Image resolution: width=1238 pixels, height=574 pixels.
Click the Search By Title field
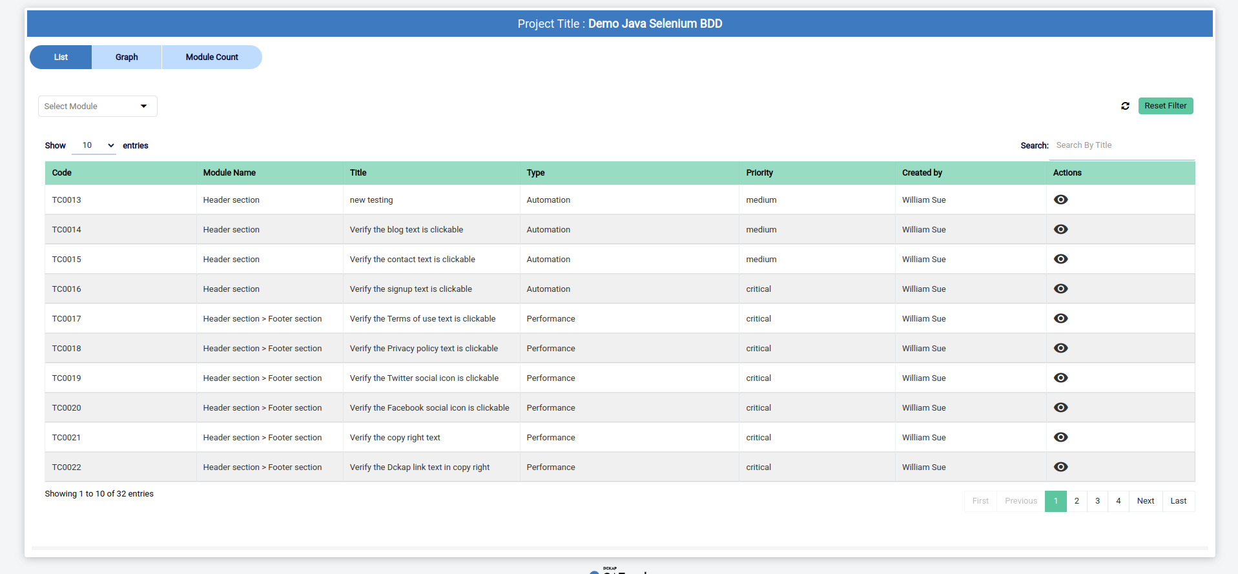pyautogui.click(x=1121, y=145)
